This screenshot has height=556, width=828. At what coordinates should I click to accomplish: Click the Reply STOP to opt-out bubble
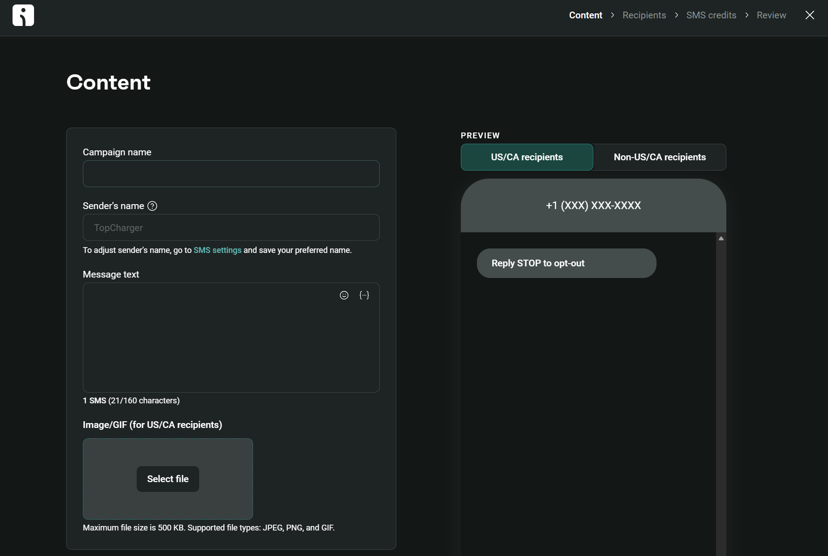[566, 263]
